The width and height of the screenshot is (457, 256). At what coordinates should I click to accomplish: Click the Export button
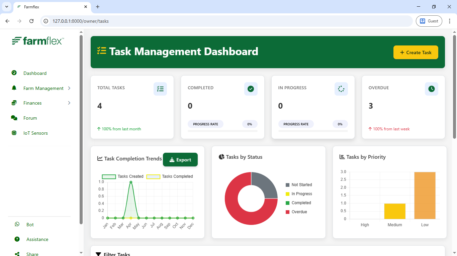180,160
